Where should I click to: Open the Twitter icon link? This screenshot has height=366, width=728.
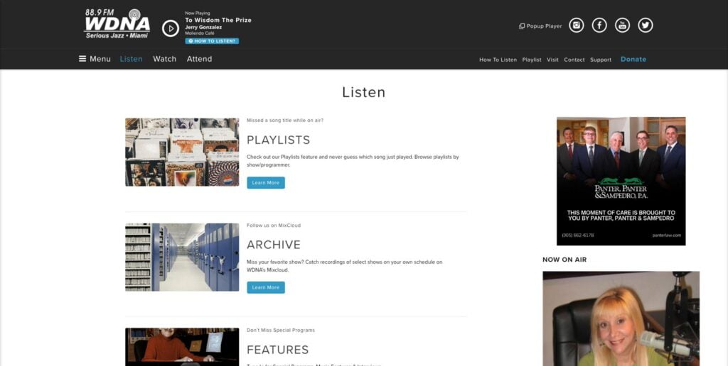click(645, 26)
